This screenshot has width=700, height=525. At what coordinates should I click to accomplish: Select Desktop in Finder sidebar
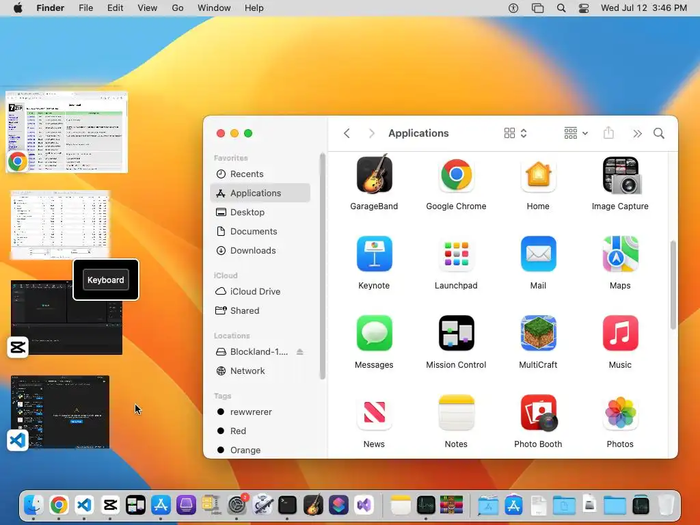click(x=260, y=213)
